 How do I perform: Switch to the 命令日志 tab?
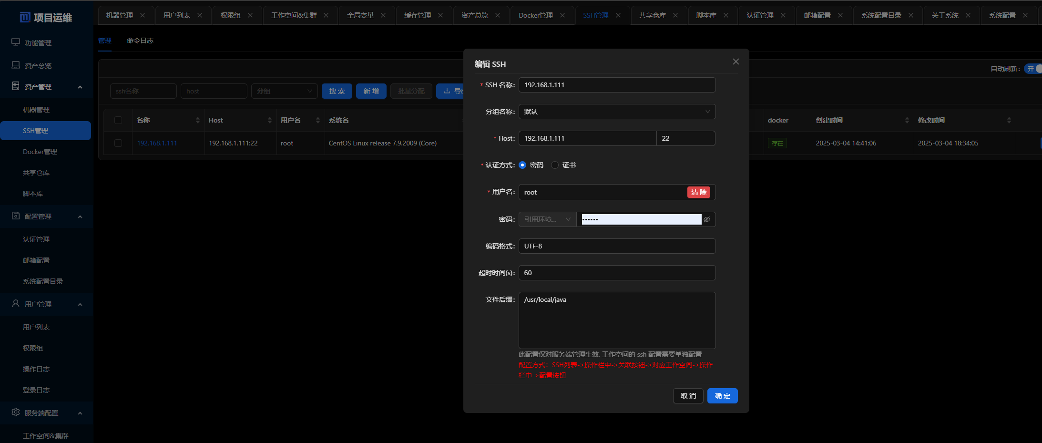(140, 41)
